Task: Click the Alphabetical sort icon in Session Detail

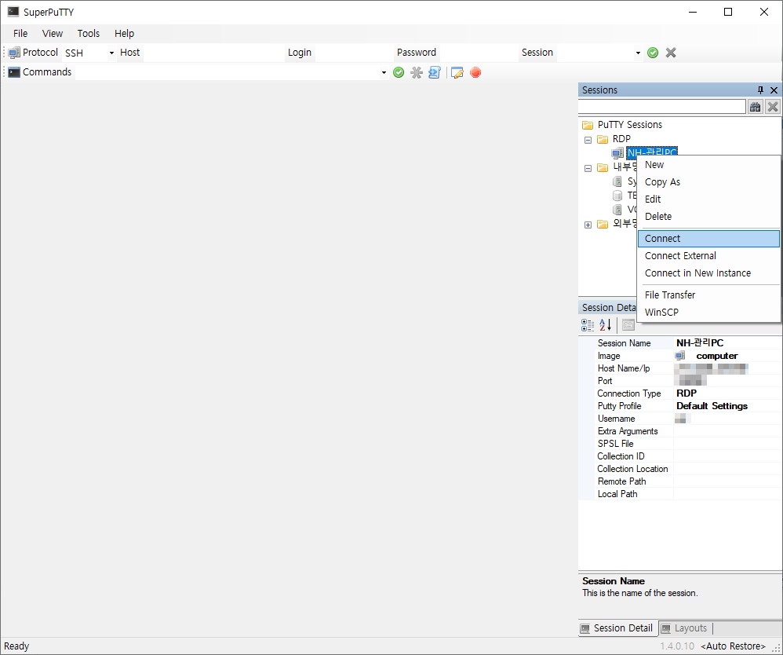Action: click(605, 325)
